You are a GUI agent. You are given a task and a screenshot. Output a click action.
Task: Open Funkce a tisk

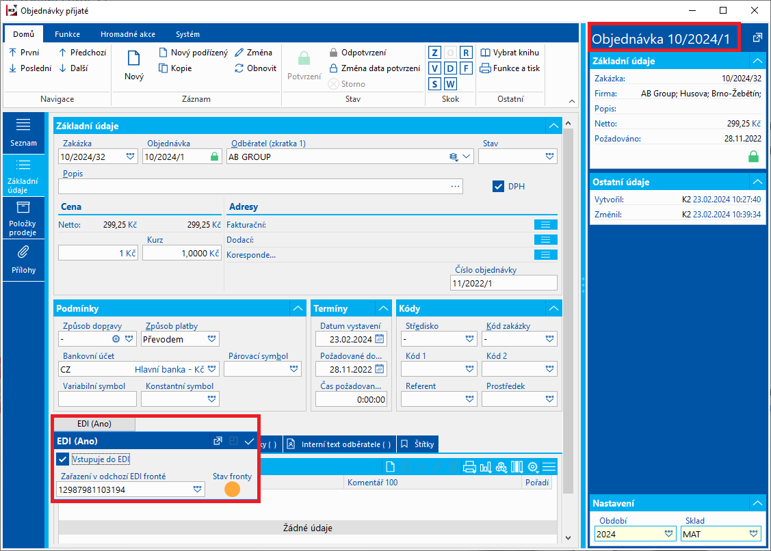click(510, 68)
